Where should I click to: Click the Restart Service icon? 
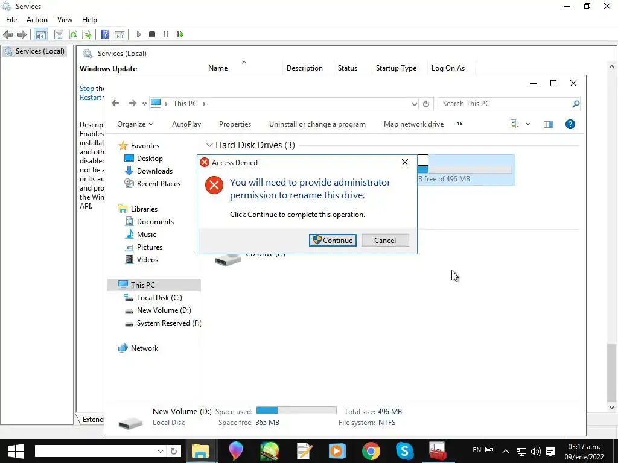click(x=180, y=34)
